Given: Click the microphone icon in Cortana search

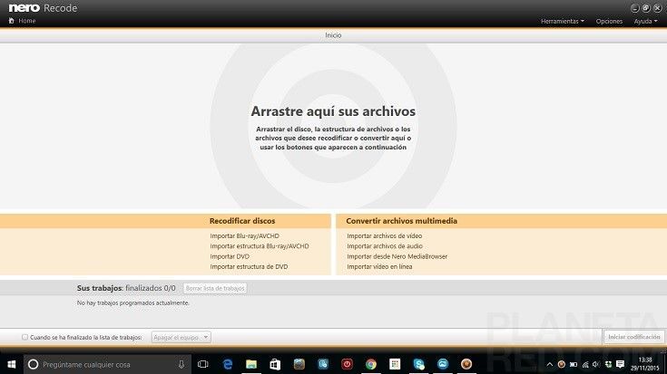Looking at the screenshot, I should tap(181, 364).
